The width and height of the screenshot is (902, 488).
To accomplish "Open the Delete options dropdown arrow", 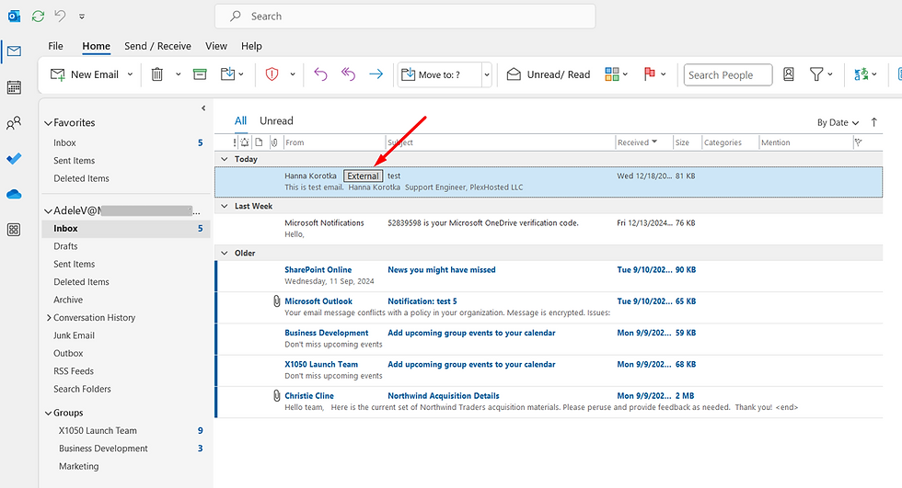I will (x=179, y=74).
